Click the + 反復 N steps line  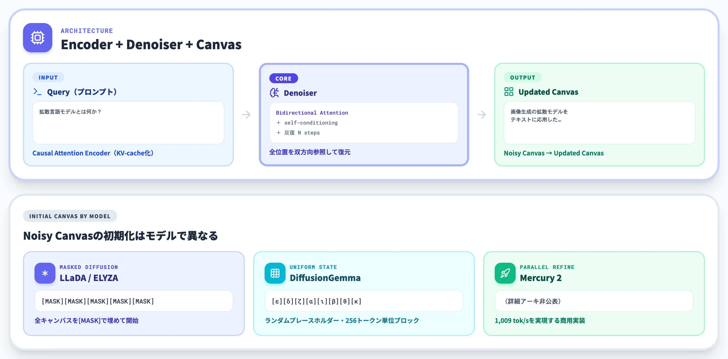(x=298, y=132)
